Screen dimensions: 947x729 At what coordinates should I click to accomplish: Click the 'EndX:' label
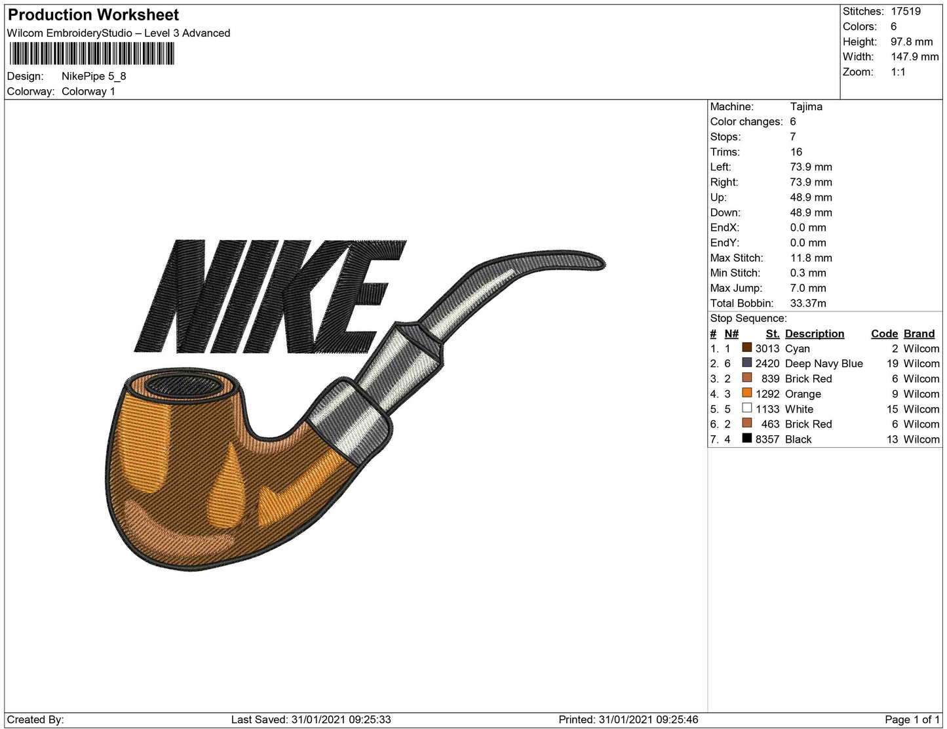pos(725,227)
